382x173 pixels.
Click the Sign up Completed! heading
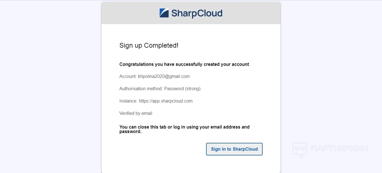149,45
